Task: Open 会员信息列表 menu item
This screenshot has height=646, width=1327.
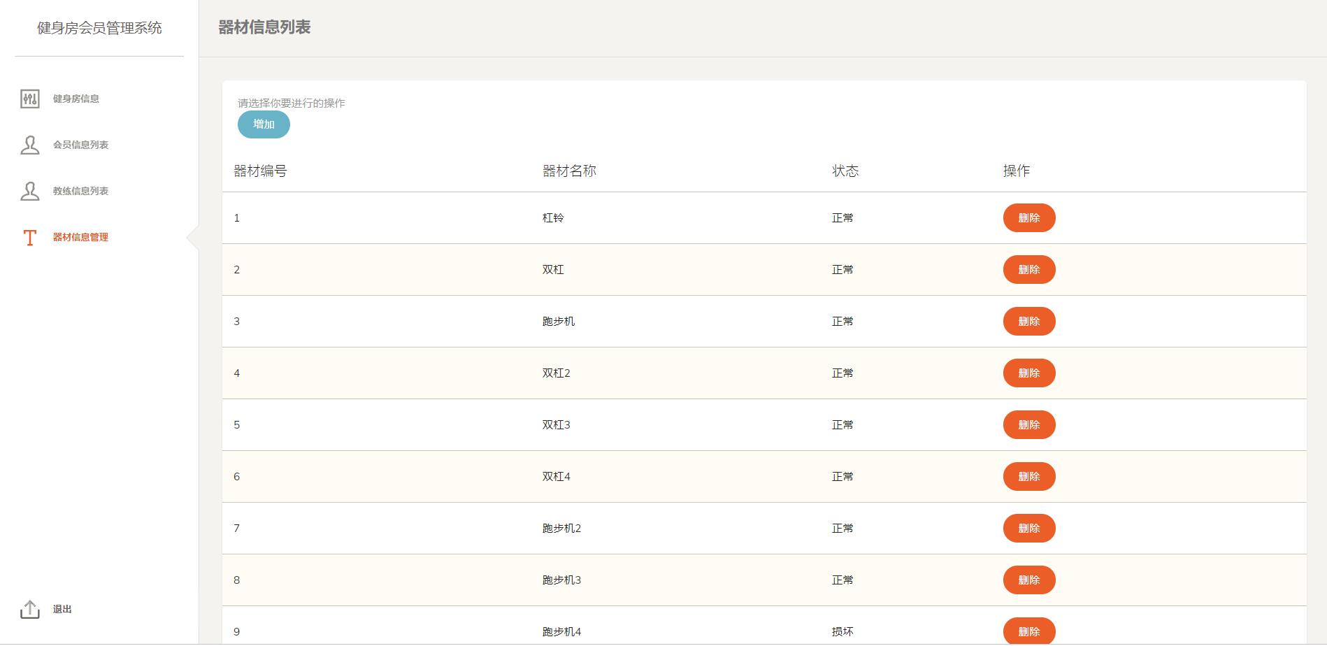Action: [80, 145]
